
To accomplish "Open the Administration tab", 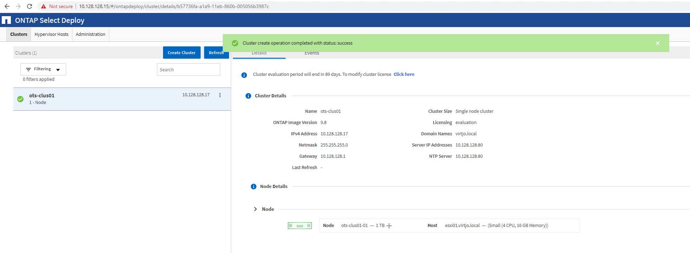I will tap(90, 34).
